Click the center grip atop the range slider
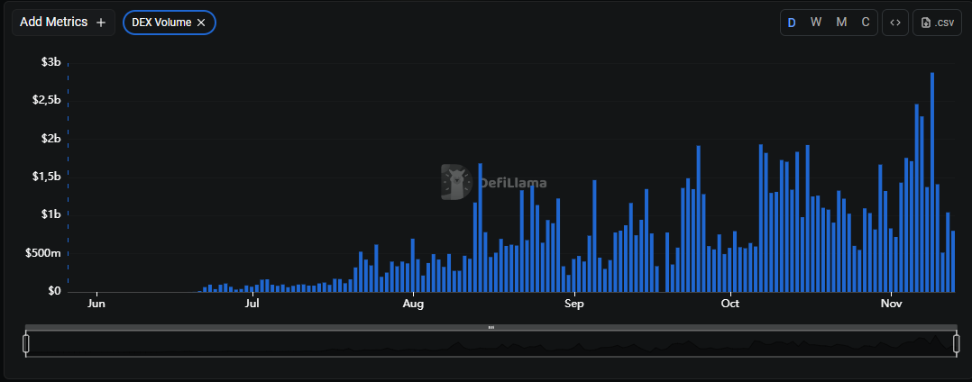 [491, 327]
